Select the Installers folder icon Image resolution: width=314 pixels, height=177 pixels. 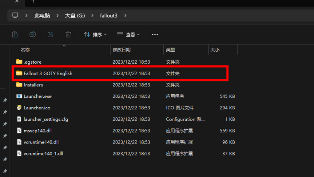[19, 84]
